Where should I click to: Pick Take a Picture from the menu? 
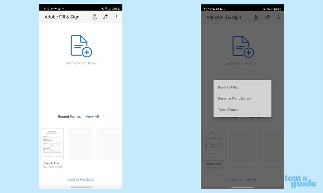228,109
